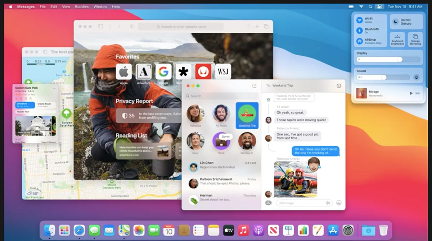Open Numbers from the Dock
432x241 pixels.
tap(303, 230)
